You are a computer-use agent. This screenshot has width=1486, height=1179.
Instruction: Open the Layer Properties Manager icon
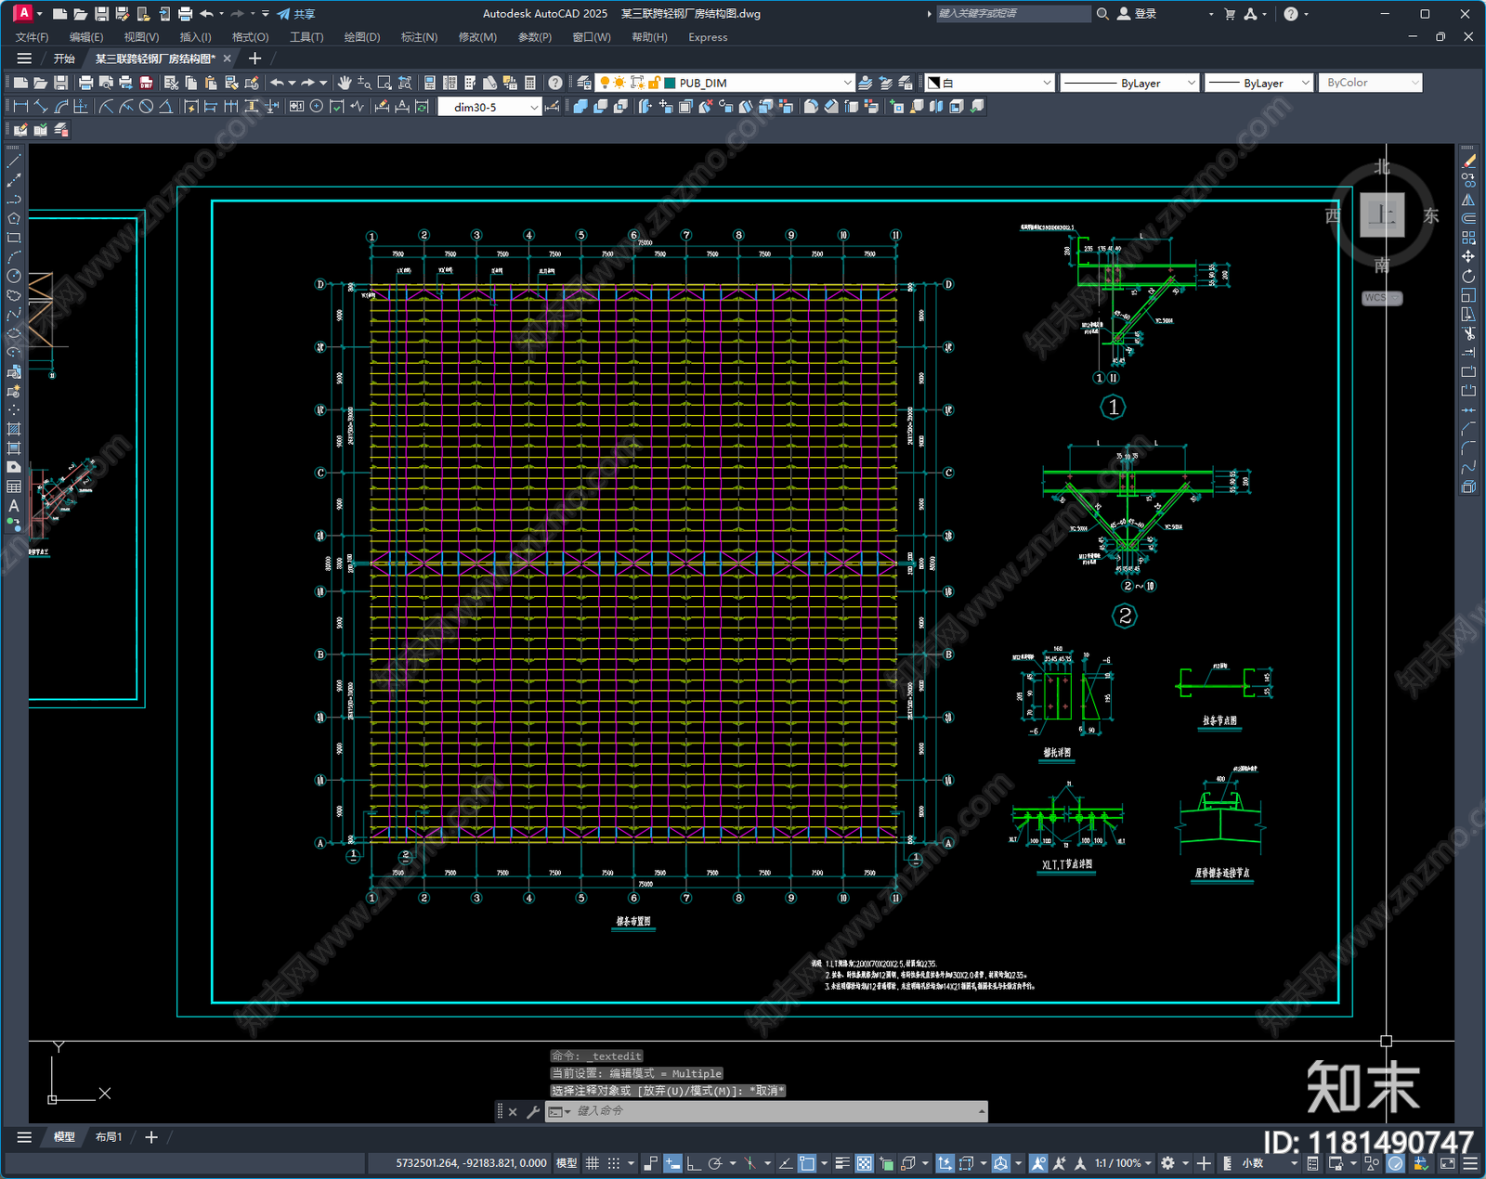click(583, 83)
